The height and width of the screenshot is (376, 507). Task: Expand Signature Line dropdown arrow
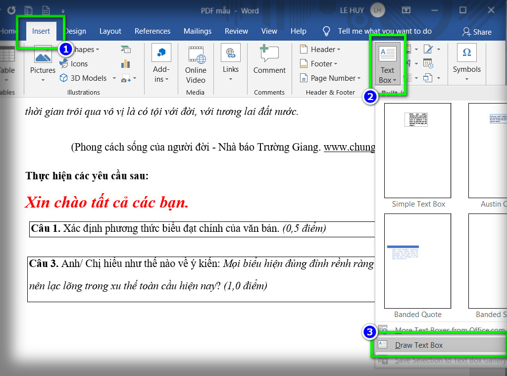pyautogui.click(x=439, y=50)
